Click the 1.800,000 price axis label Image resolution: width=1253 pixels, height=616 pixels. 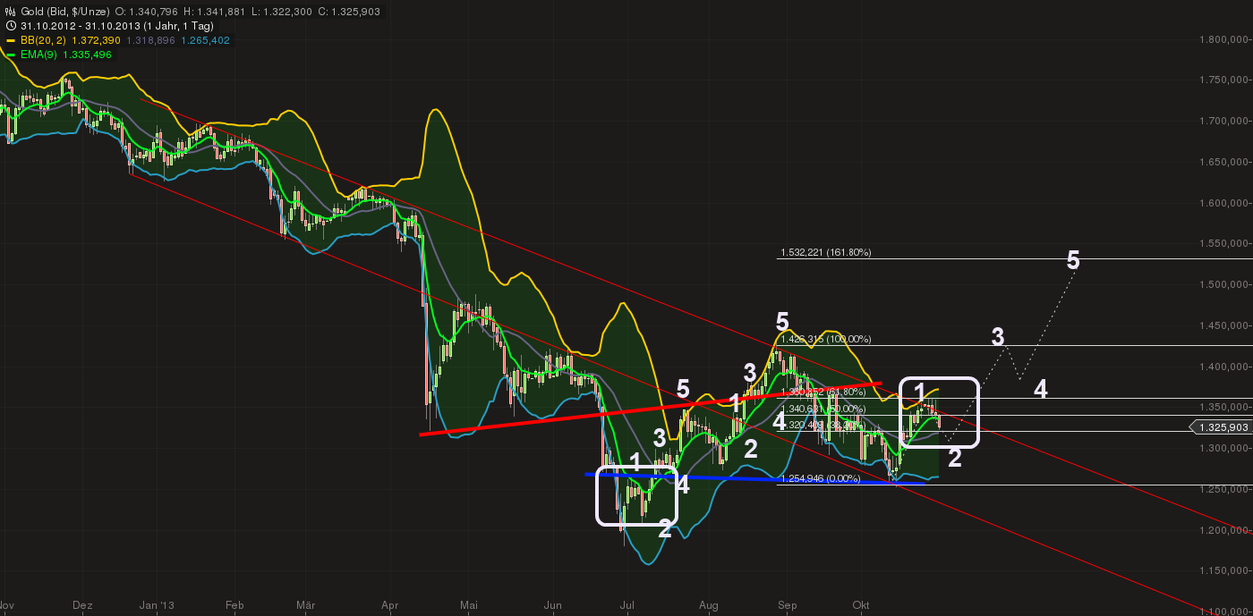pyautogui.click(x=1225, y=39)
